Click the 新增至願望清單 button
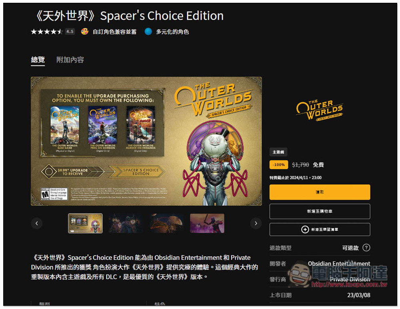Image resolution: width=400 pixels, height=309 pixels. point(320,229)
